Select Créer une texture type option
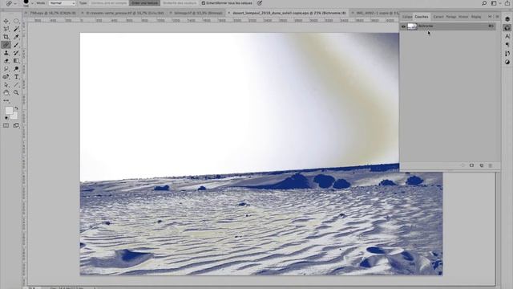 click(x=144, y=3)
